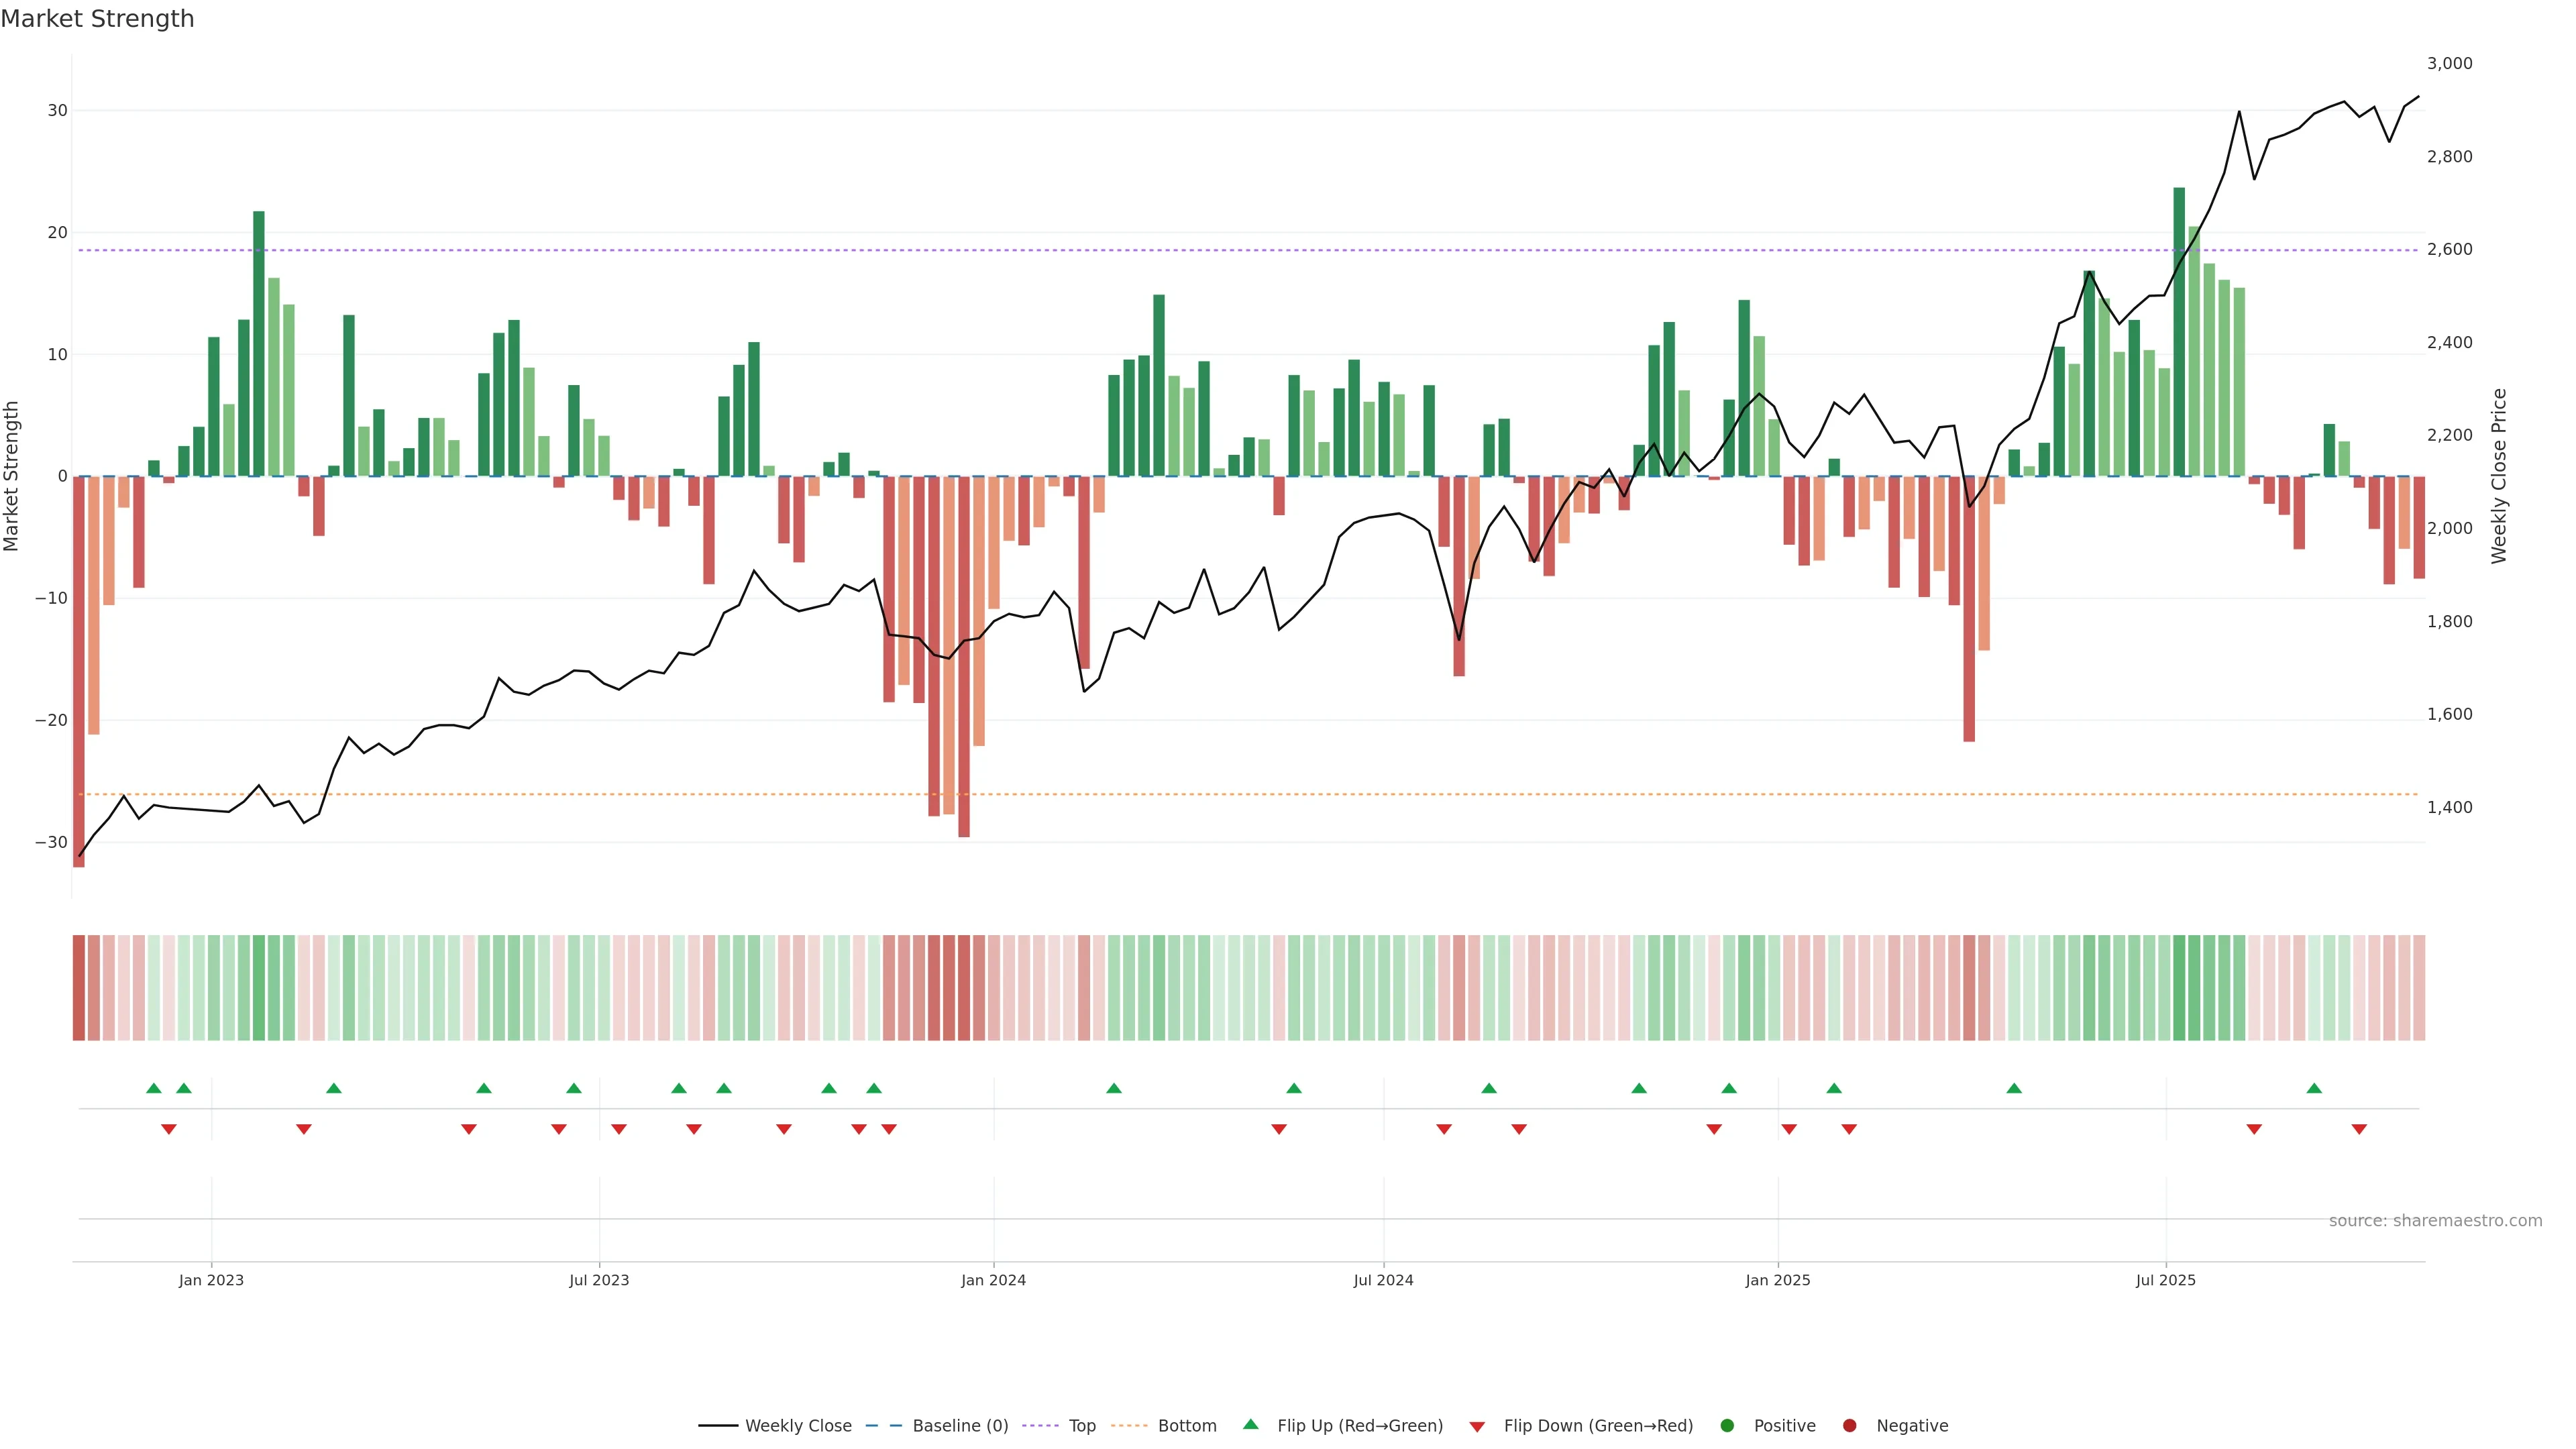Click the red Flip Down triangle in the legend
Screen dimensions: 2576x1449
[1477, 1427]
